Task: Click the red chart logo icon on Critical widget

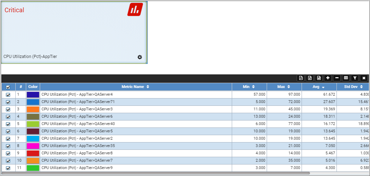Action: [135, 9]
